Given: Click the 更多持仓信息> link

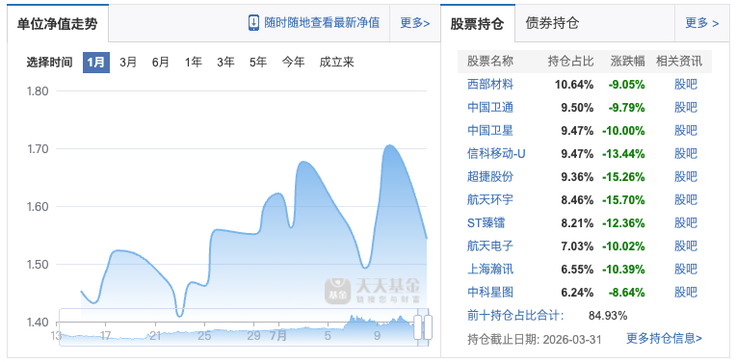Looking at the screenshot, I should coord(664,338).
